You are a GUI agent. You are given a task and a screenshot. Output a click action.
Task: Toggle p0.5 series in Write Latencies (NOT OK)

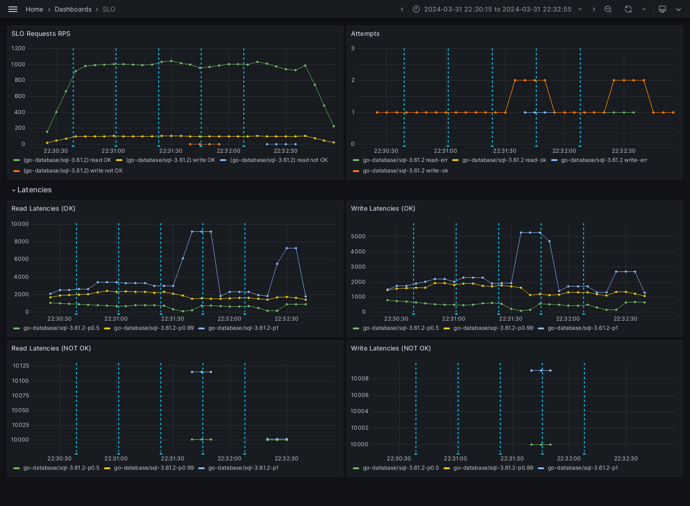(401, 468)
